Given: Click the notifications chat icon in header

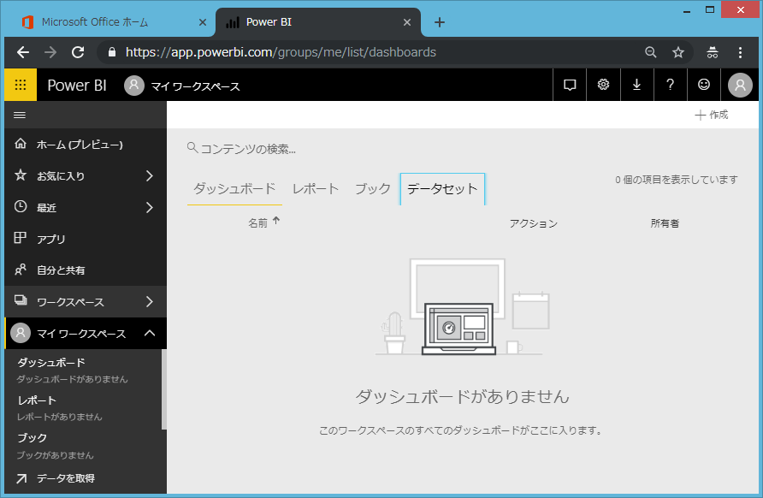Looking at the screenshot, I should click(570, 85).
